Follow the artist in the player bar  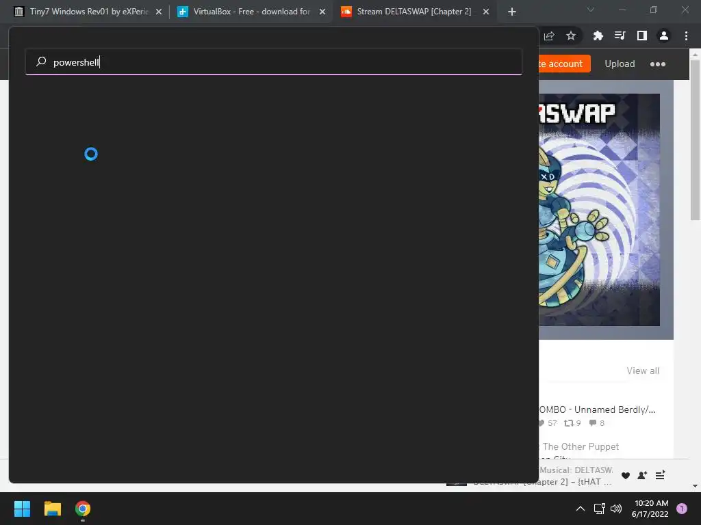642,476
